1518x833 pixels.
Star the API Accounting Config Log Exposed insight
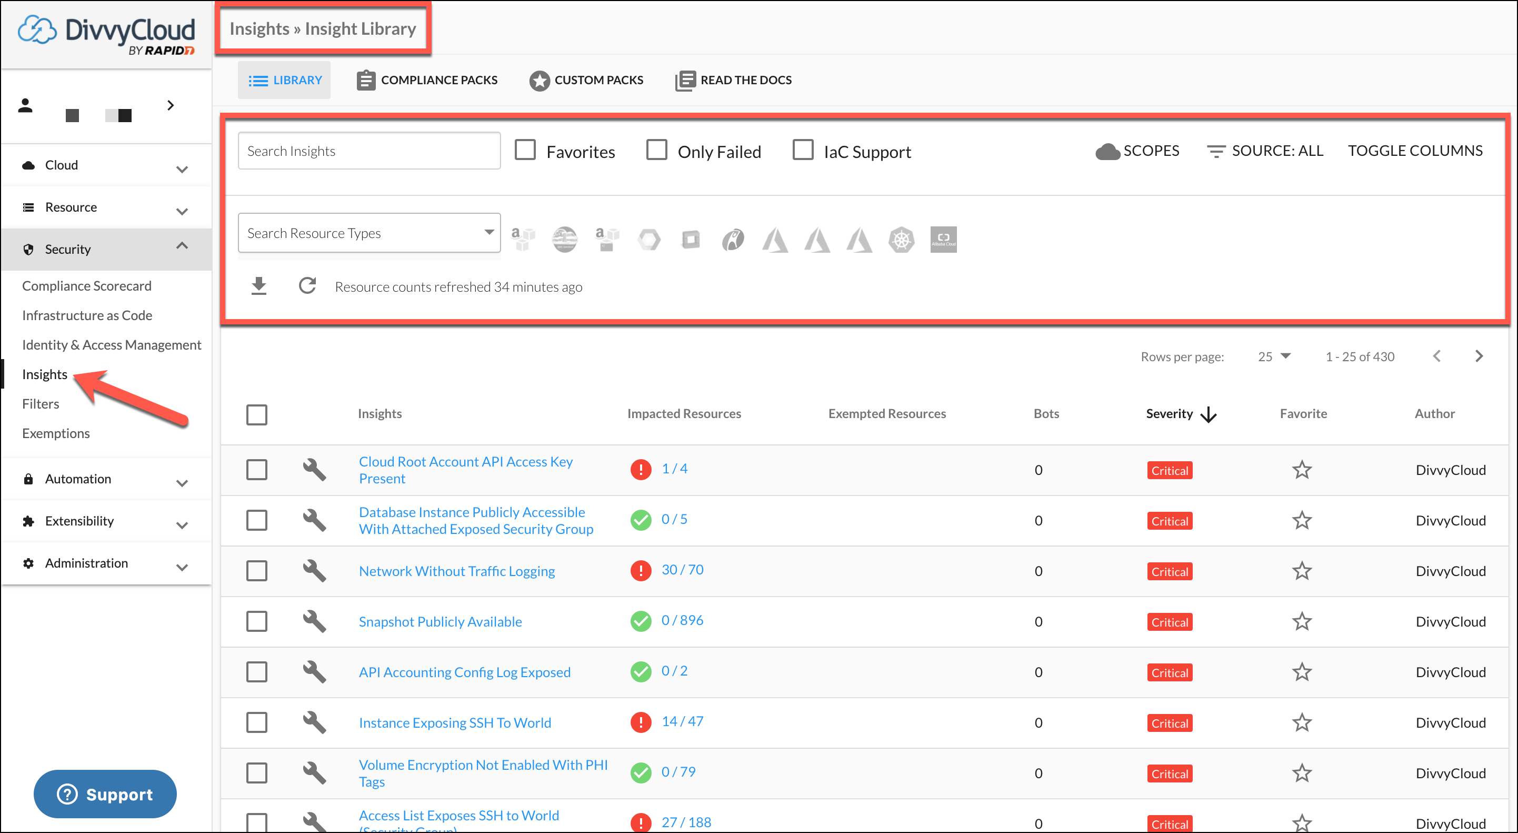click(1301, 672)
